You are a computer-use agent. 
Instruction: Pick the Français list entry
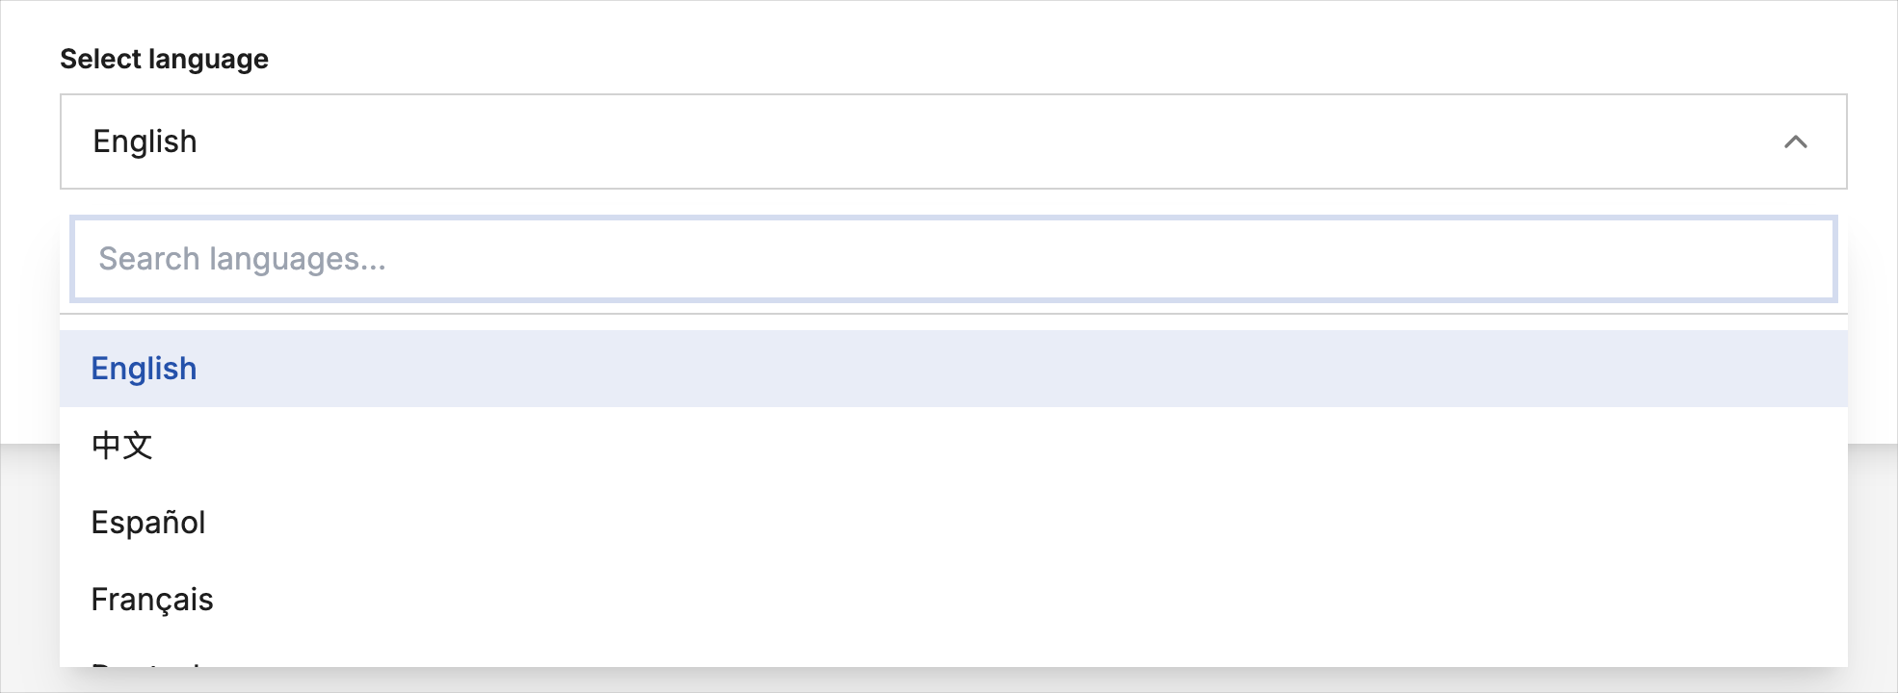coord(152,600)
